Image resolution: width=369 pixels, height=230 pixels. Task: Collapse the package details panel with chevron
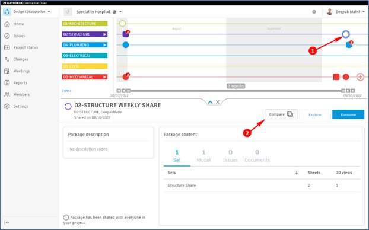[x=210, y=102]
